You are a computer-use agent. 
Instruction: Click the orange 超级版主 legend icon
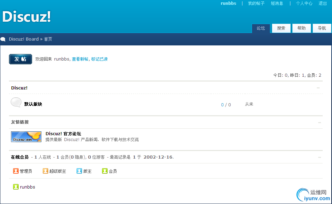pyautogui.click(x=45, y=171)
